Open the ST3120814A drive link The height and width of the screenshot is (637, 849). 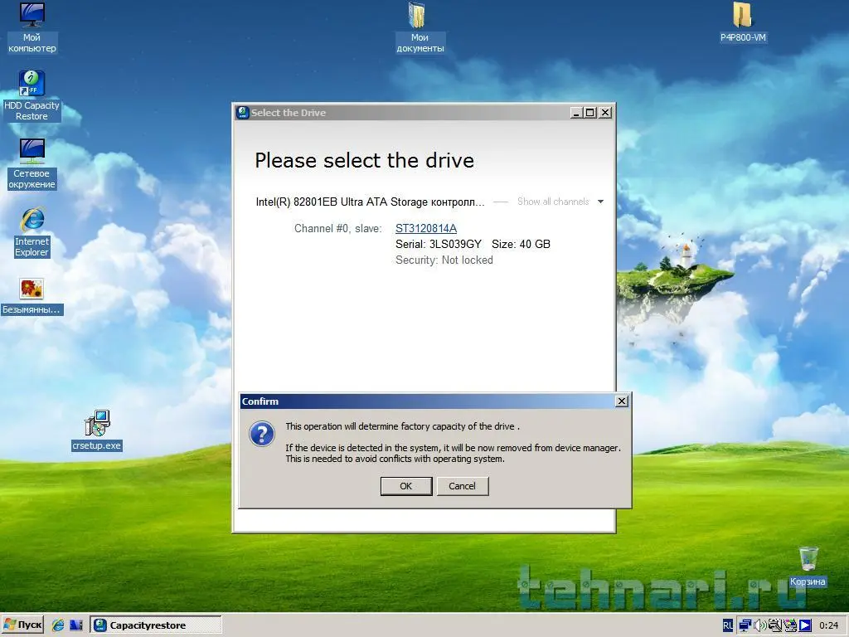pos(425,228)
